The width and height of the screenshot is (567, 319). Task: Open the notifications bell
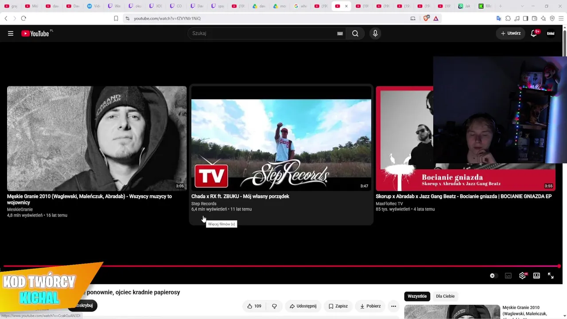coord(534,33)
